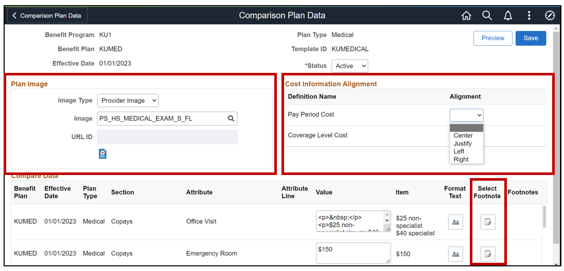Open the notifications bell
The height and width of the screenshot is (271, 564).
pyautogui.click(x=508, y=15)
